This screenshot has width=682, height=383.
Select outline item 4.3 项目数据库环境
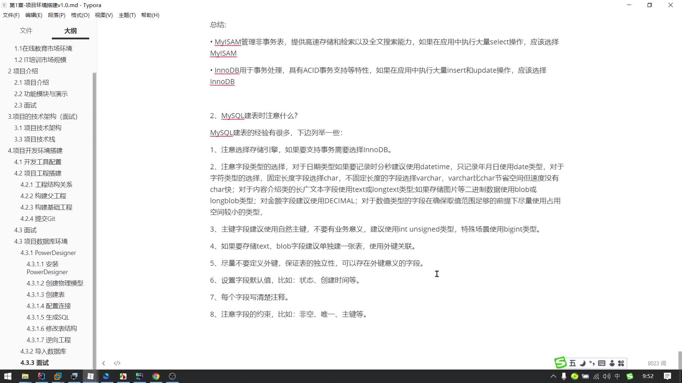(41, 241)
